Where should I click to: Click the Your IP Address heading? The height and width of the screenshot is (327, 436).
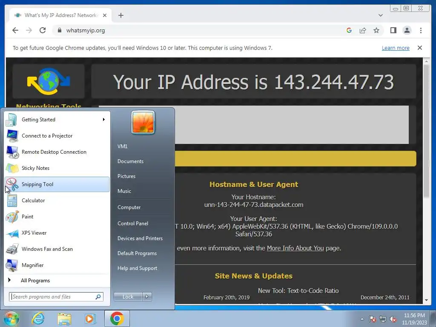pyautogui.click(x=253, y=82)
